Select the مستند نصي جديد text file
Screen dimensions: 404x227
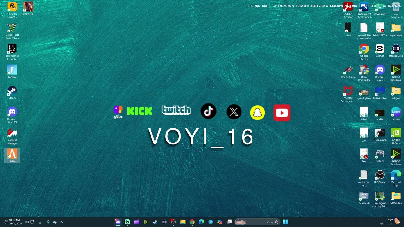364,178
